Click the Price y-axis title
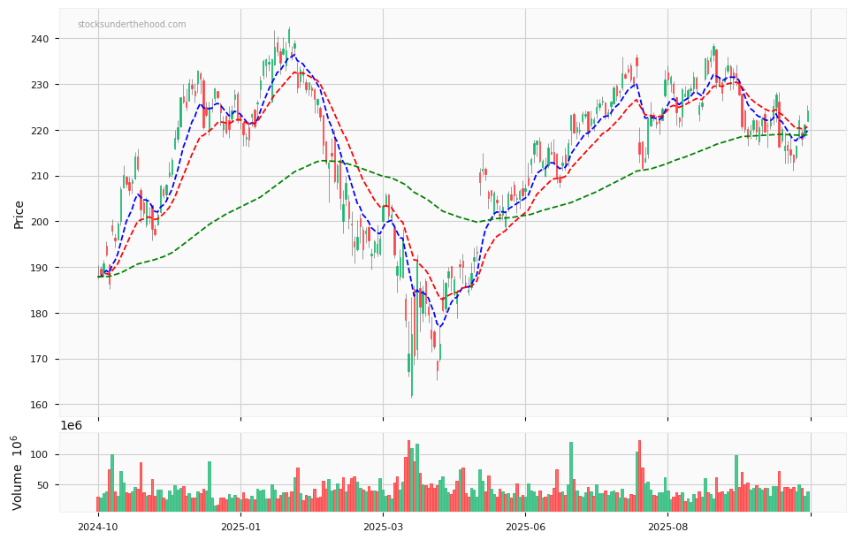Image resolution: width=854 pixels, height=540 pixels. tap(19, 214)
